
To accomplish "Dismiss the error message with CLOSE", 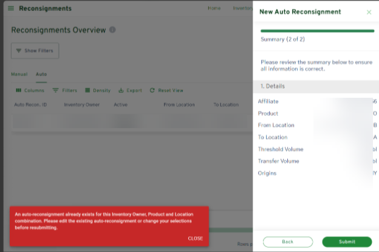I will (195, 238).
